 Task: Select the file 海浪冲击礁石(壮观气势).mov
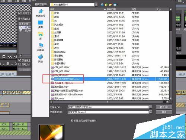click(67, 91)
